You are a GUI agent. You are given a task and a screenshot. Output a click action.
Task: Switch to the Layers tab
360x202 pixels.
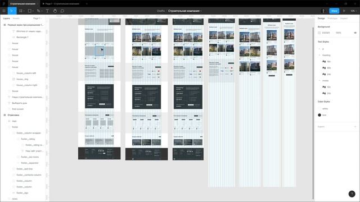point(6,19)
